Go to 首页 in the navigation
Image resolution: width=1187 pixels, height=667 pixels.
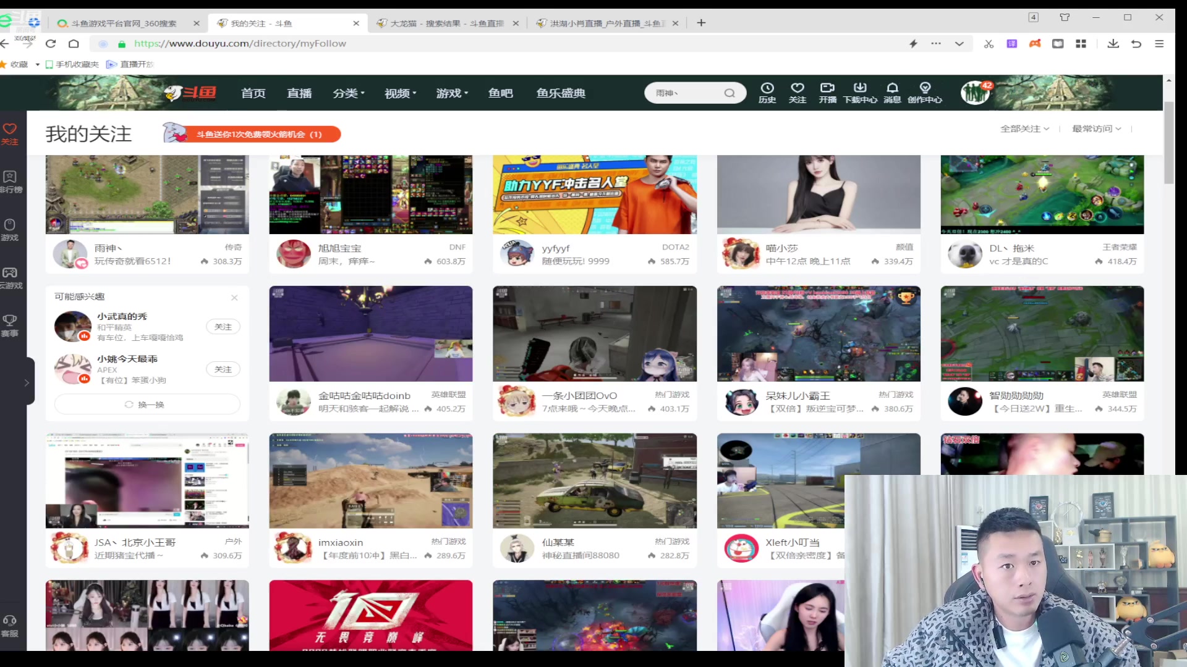tap(253, 93)
